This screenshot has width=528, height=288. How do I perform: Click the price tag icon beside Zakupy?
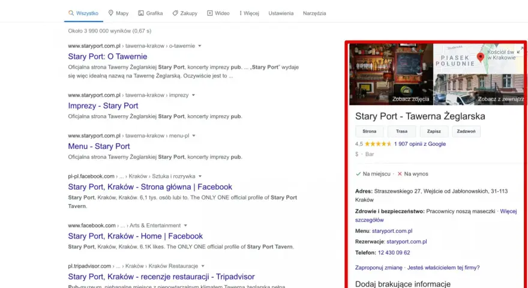(x=175, y=13)
